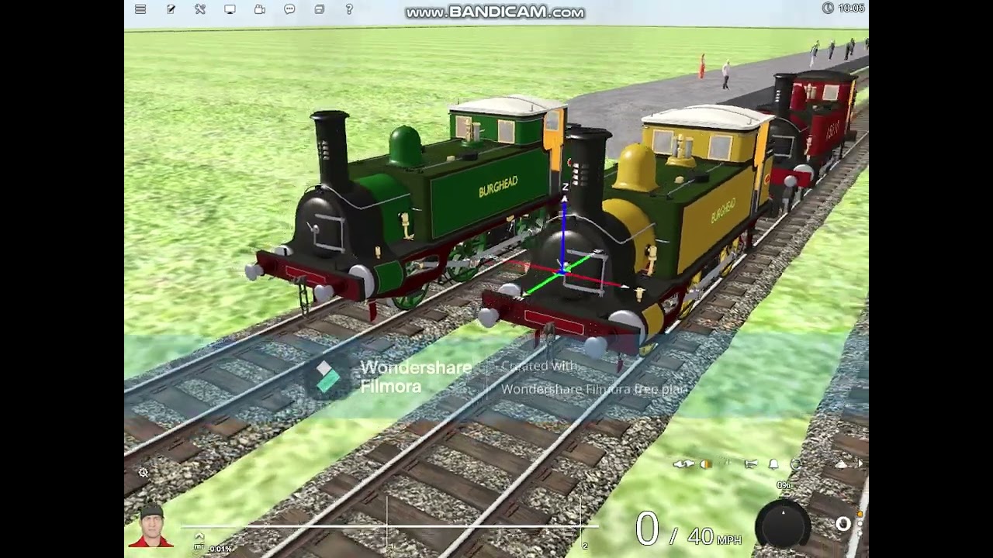
Task: Toggle the headlight half-circle icon
Action: tap(706, 464)
